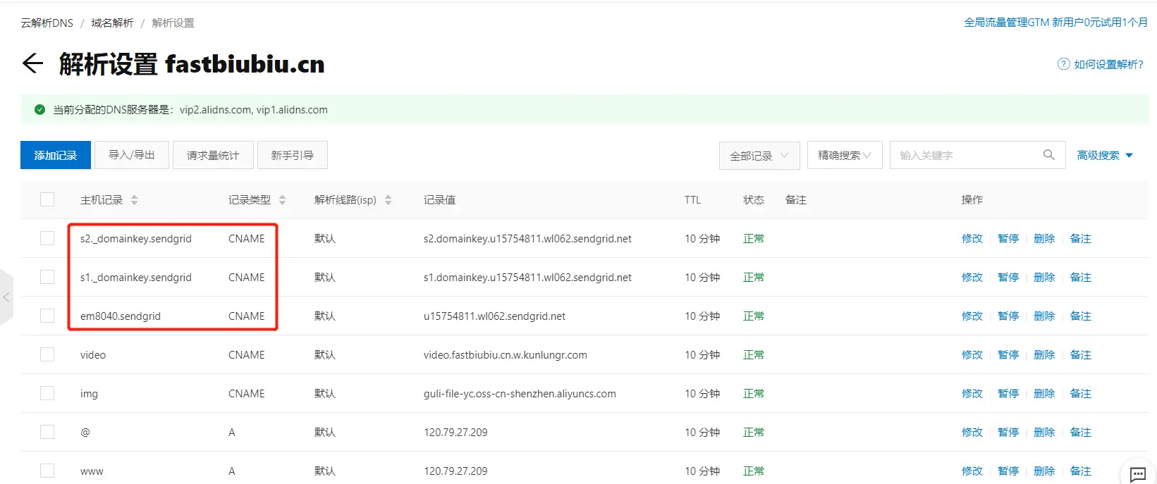Click 暂停 for s1._domainkey.sendgrid record
This screenshot has width=1157, height=484.
click(1008, 278)
